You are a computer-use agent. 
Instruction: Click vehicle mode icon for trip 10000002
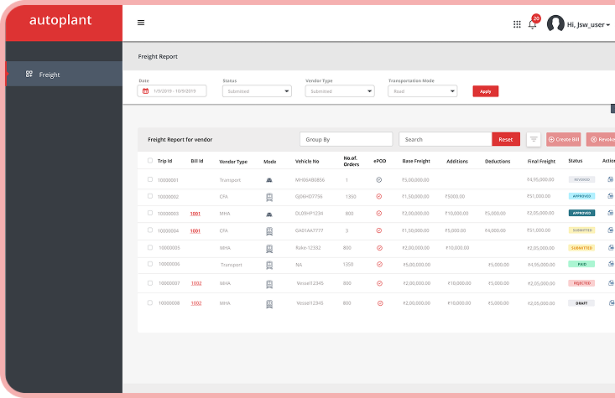[x=269, y=196]
